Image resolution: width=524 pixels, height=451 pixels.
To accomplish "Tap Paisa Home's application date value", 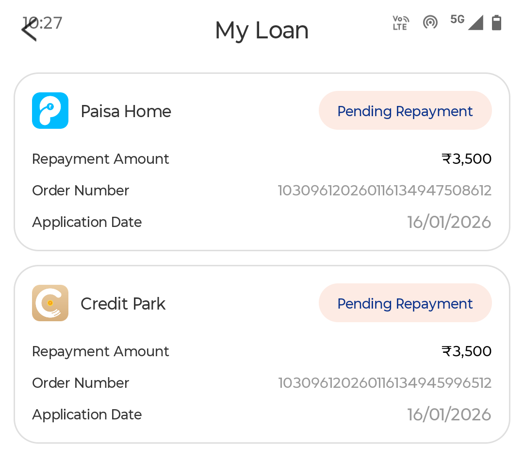I will 449,222.
